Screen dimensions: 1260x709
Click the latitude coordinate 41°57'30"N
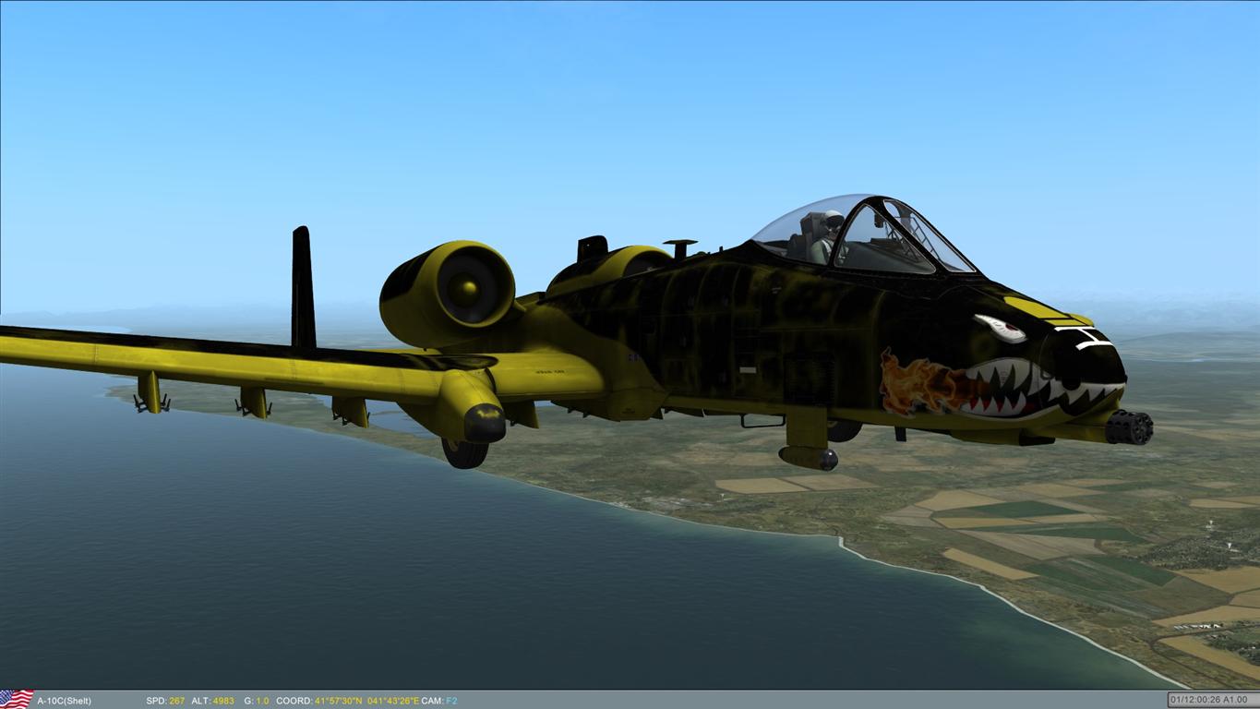[338, 702]
